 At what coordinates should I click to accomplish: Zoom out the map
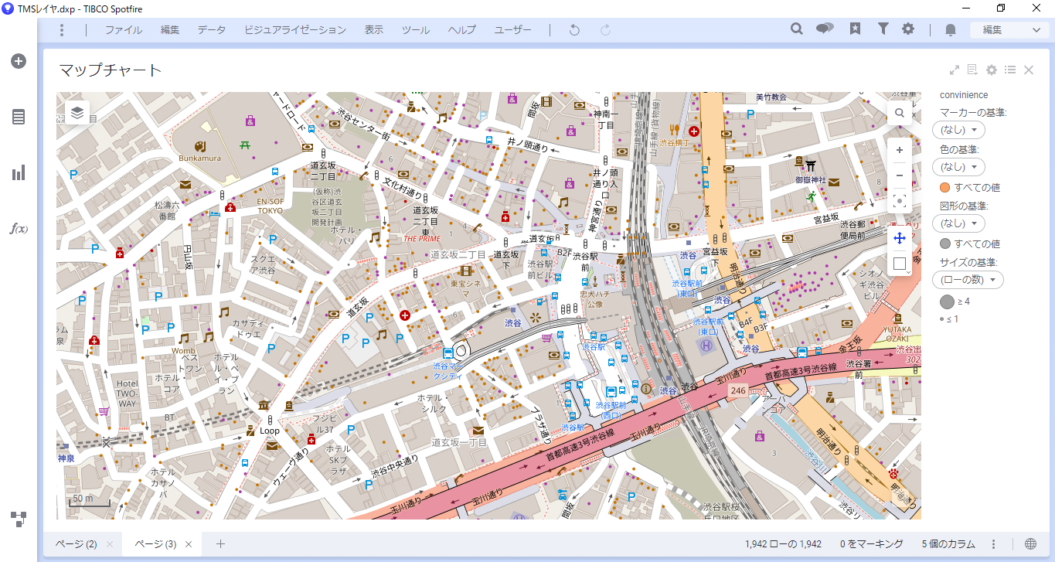pyautogui.click(x=900, y=175)
